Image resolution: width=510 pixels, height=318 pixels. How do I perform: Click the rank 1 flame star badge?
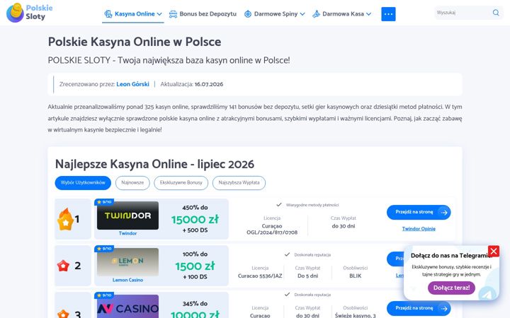(65, 219)
